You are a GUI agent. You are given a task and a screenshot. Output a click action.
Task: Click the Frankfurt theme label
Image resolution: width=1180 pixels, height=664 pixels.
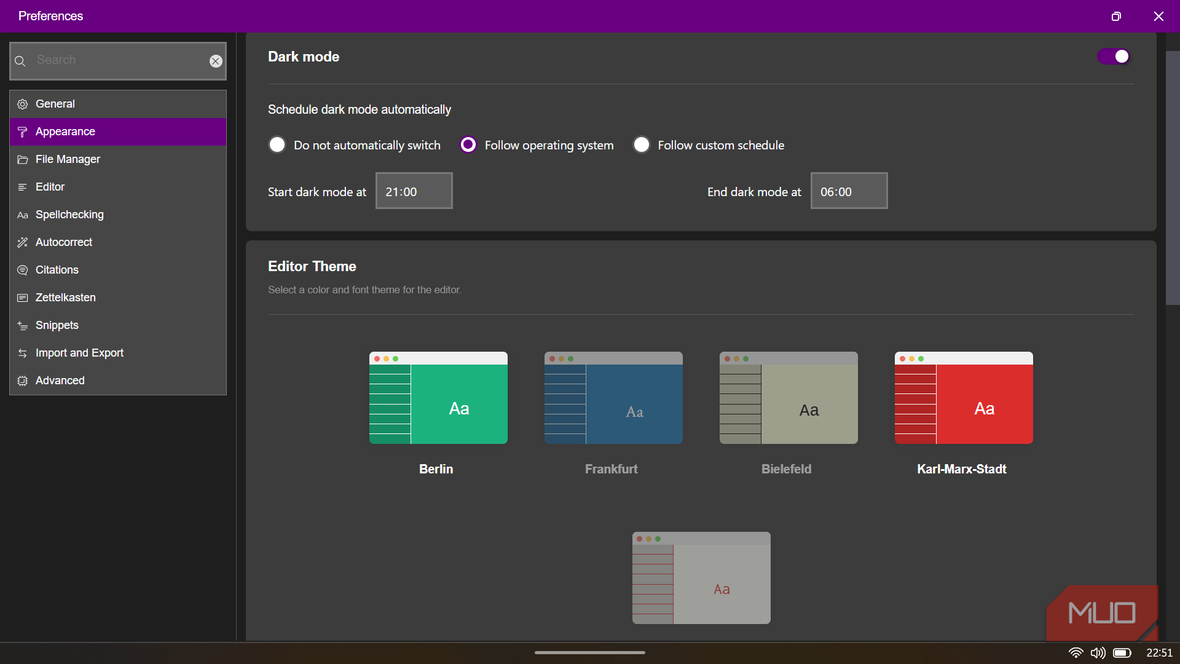612,469
